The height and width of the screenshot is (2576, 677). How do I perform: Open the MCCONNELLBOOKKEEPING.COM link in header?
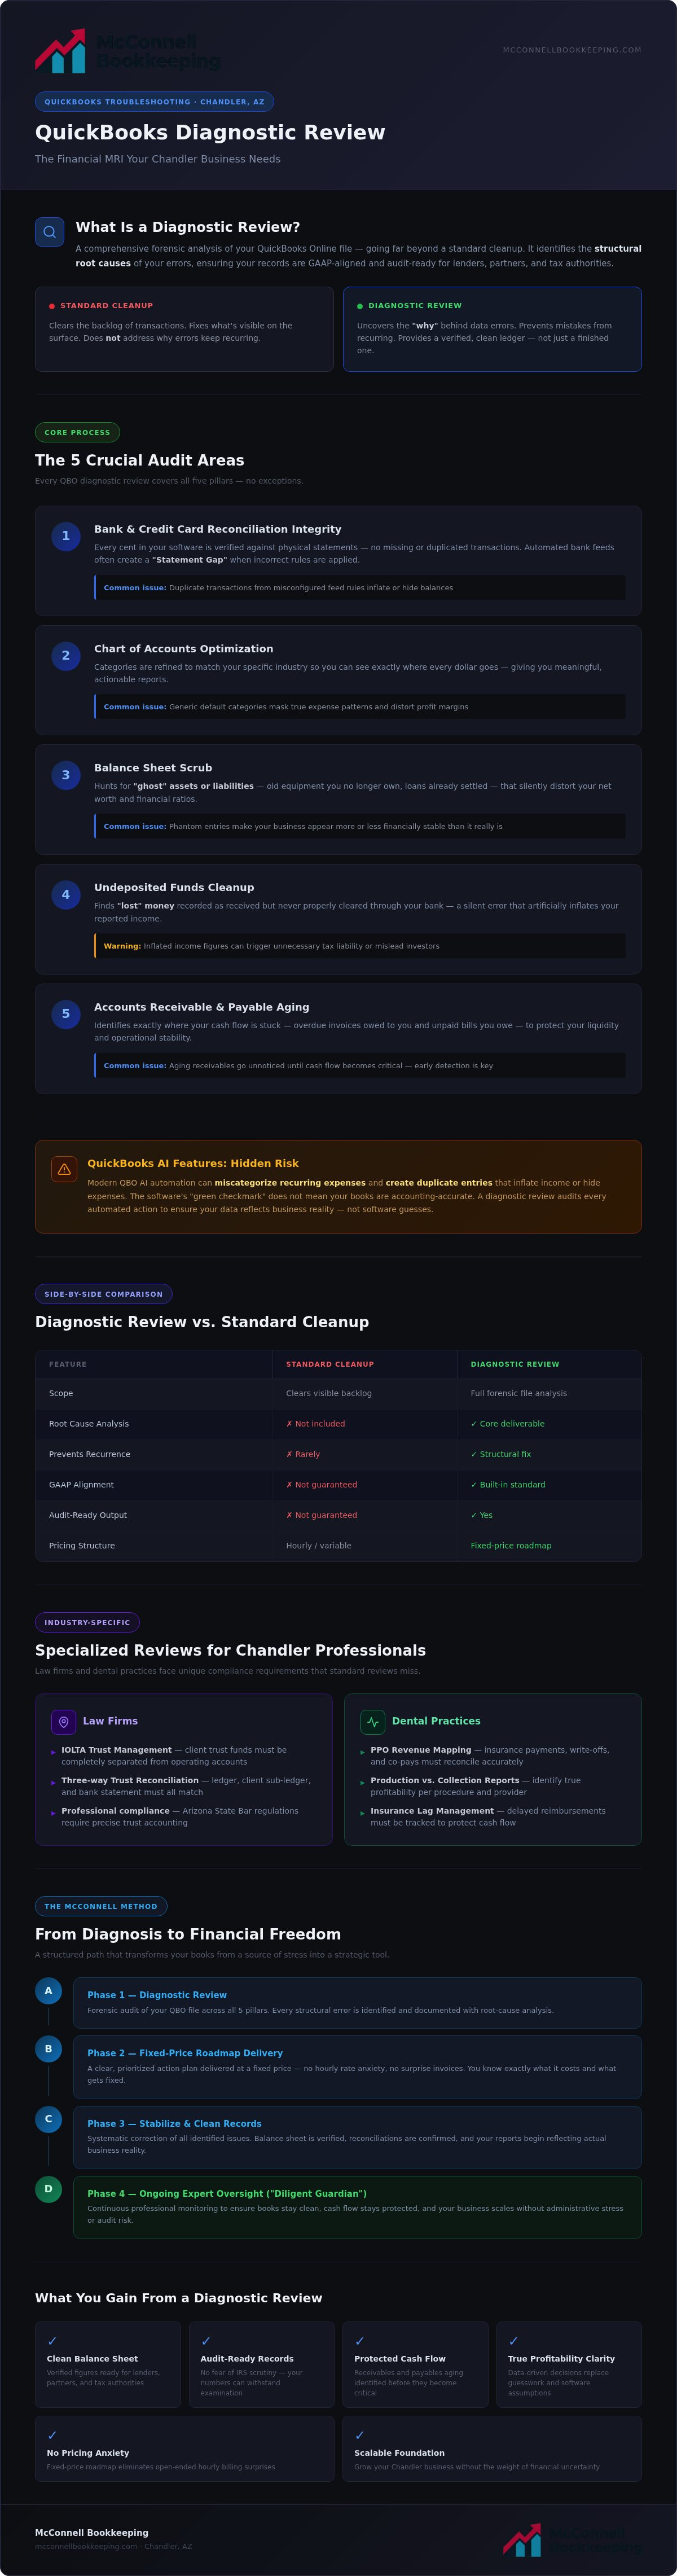[x=572, y=50]
